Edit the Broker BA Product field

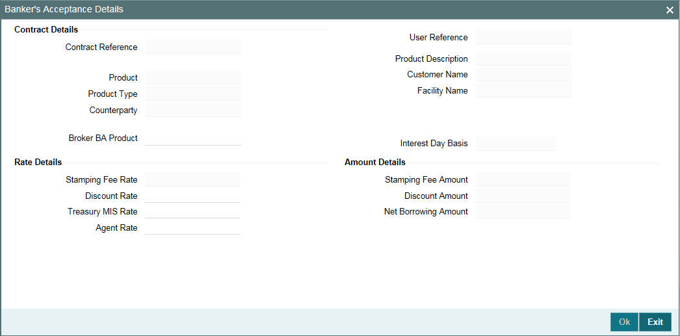click(193, 138)
